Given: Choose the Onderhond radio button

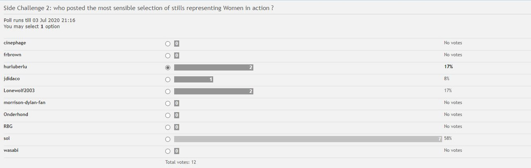Looking at the screenshot, I should tap(168, 115).
